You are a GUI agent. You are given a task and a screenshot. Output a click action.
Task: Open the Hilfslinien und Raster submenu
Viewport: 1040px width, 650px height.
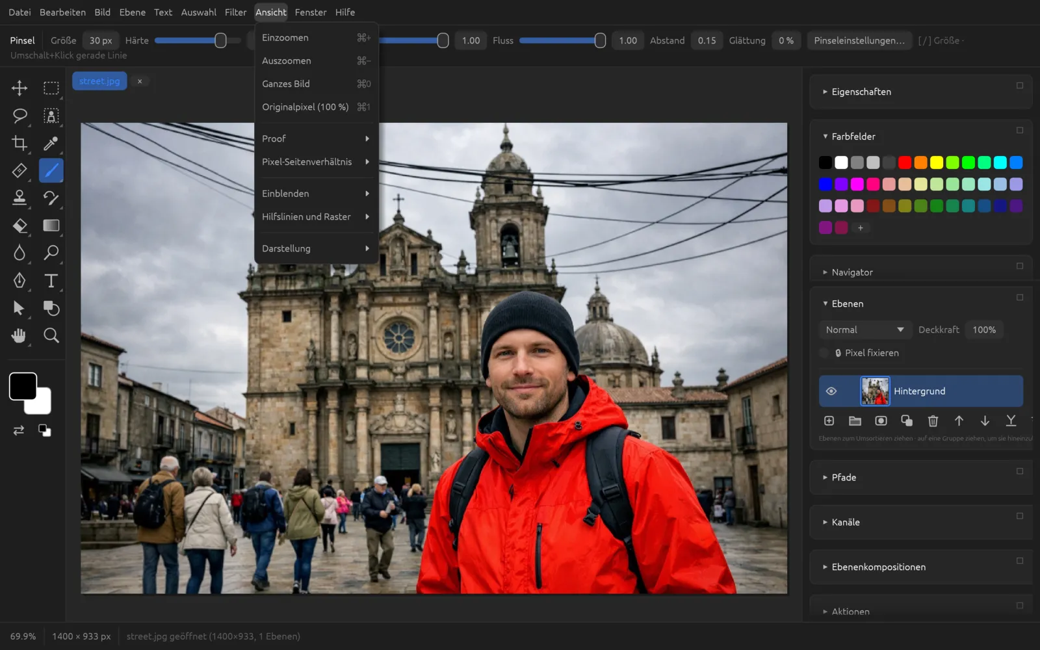pos(317,217)
